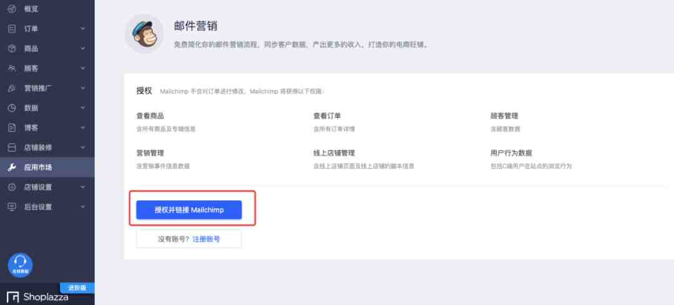Click the 授权 section heading
Screen dimensions: 674x305
click(x=144, y=91)
